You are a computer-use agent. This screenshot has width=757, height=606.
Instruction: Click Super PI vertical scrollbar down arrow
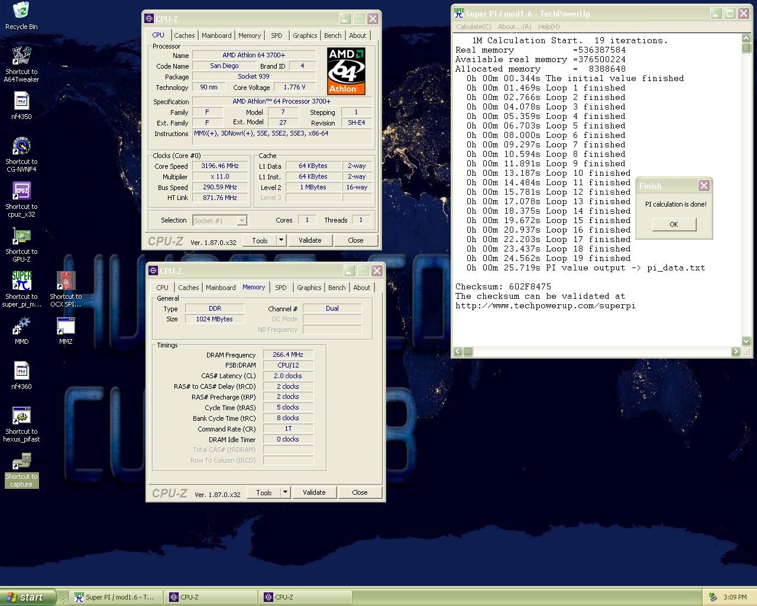tap(746, 341)
